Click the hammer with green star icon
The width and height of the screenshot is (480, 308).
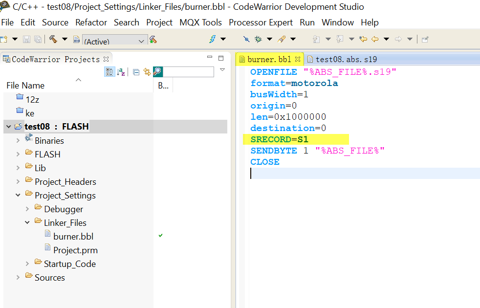[153, 40]
